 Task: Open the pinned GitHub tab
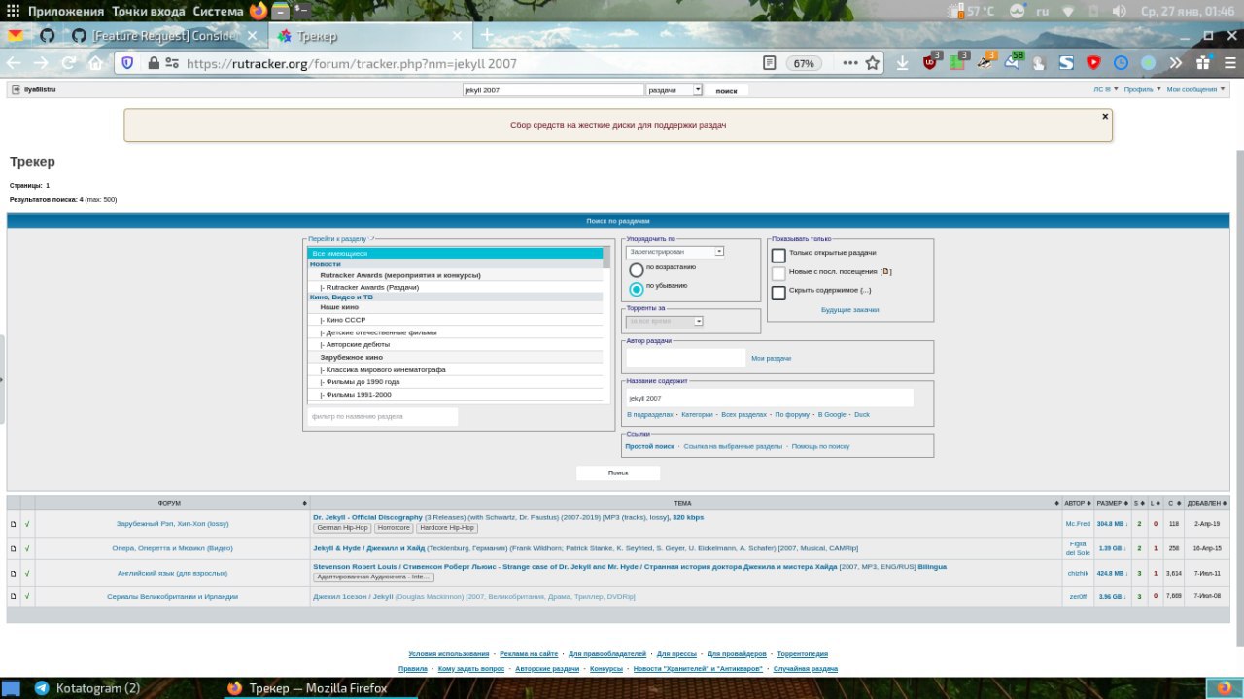[47, 36]
